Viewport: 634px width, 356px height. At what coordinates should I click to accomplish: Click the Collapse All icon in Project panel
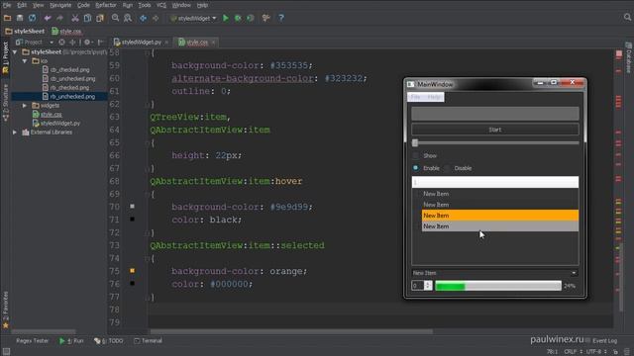pos(72,42)
